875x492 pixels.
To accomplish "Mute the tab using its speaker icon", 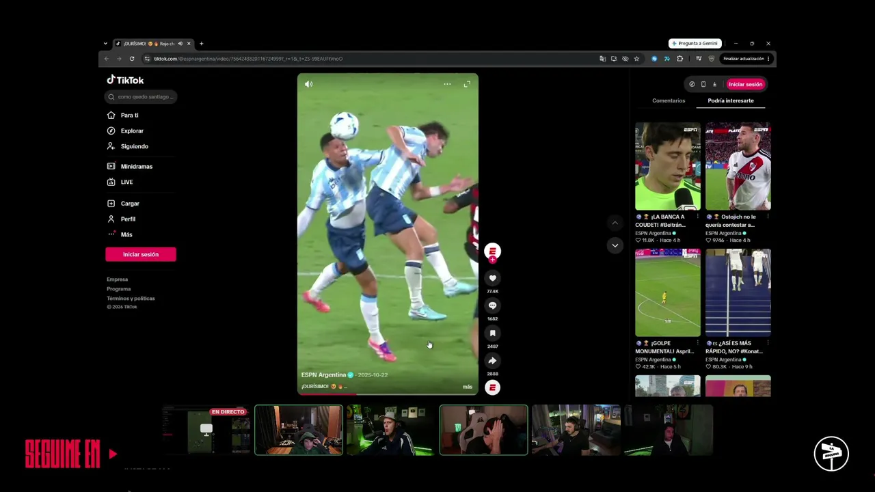I will [x=180, y=44].
